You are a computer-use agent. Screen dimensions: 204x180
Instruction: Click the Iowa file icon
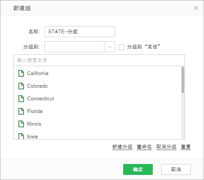(21, 136)
